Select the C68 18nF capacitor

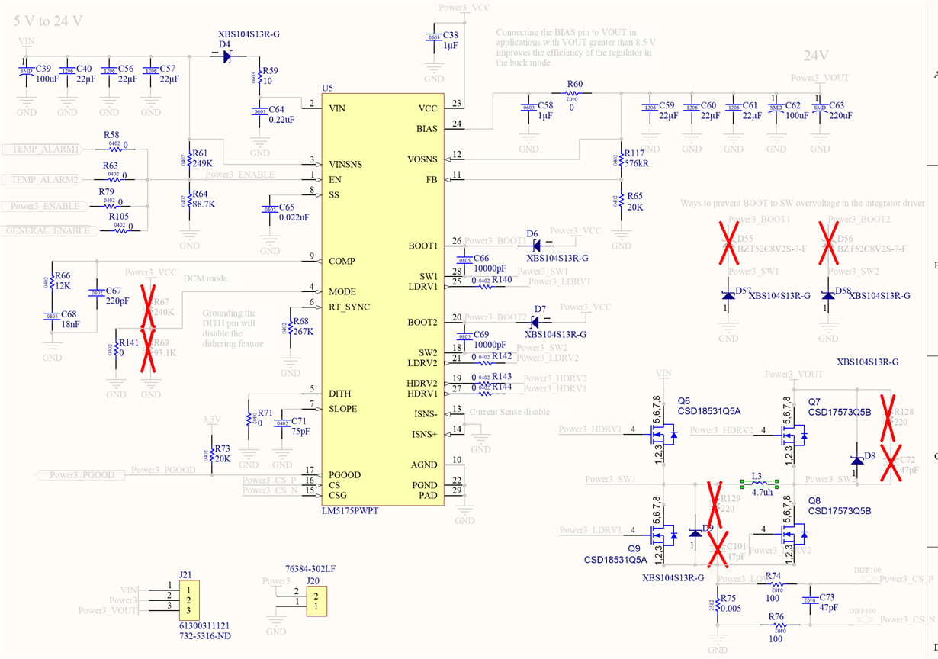[x=51, y=317]
